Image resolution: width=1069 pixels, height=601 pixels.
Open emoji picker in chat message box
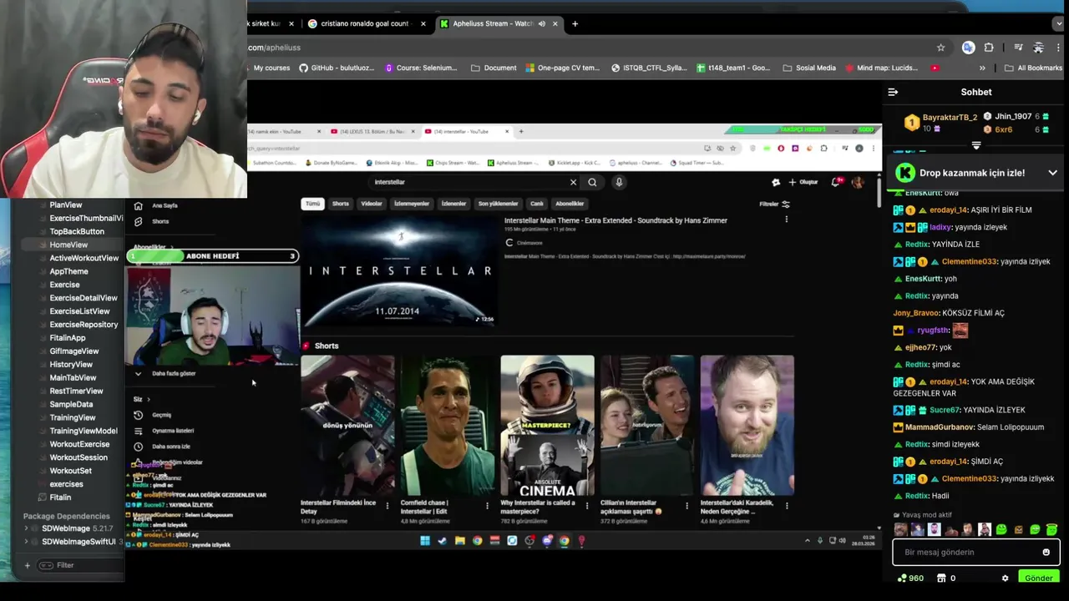coord(1046,552)
